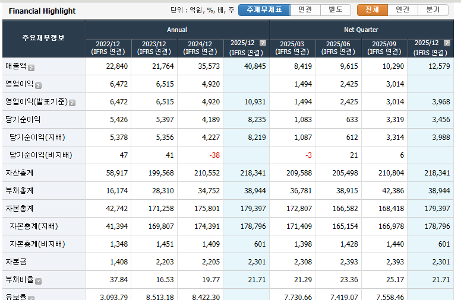Click help icon in Annual 2025/12 header

coord(263,43)
